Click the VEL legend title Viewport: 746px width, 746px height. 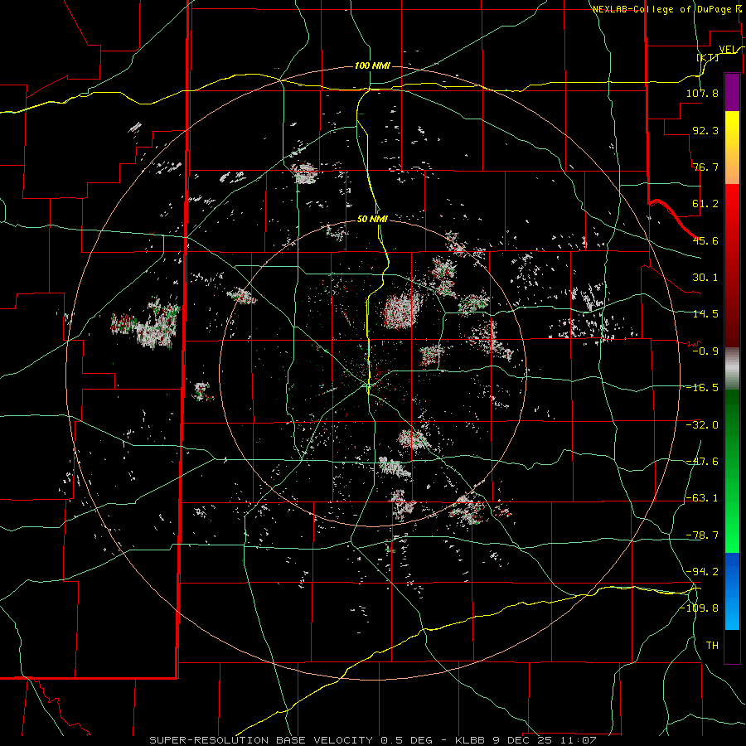click(728, 49)
